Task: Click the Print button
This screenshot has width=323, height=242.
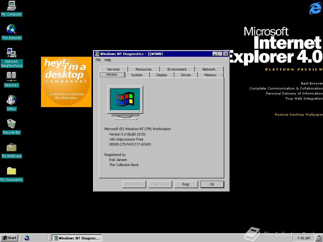Action: pyautogui.click(x=186, y=184)
